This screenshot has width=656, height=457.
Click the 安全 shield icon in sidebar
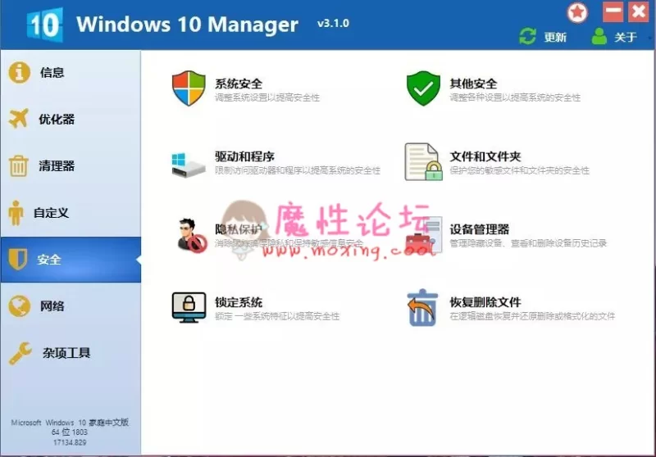point(17,259)
